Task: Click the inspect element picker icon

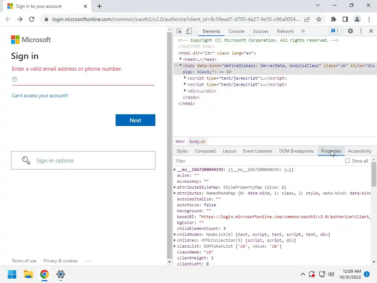Action: 179,31
